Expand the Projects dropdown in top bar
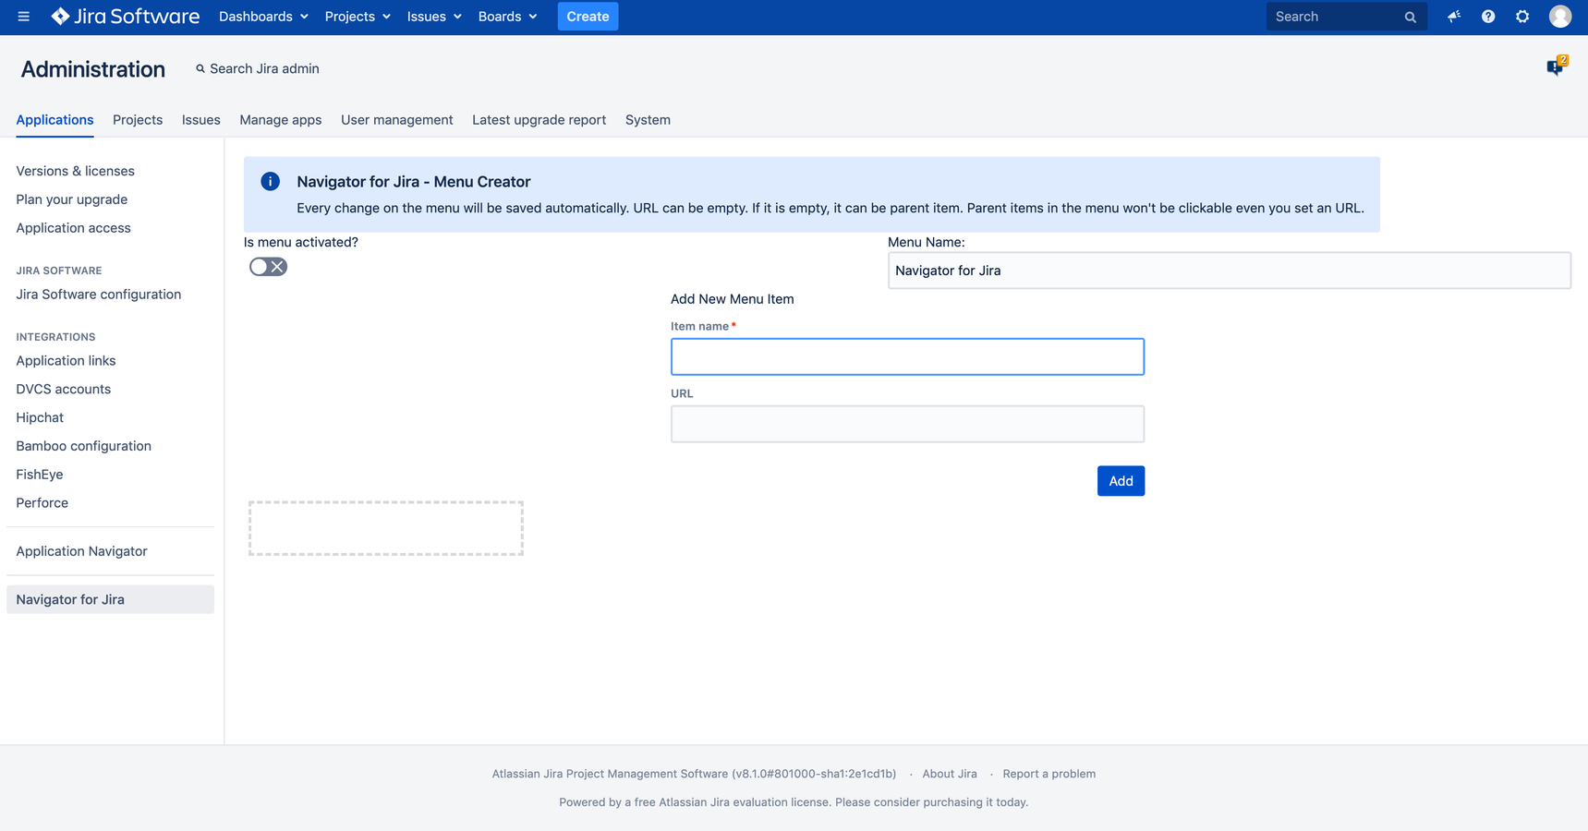 pyautogui.click(x=358, y=17)
